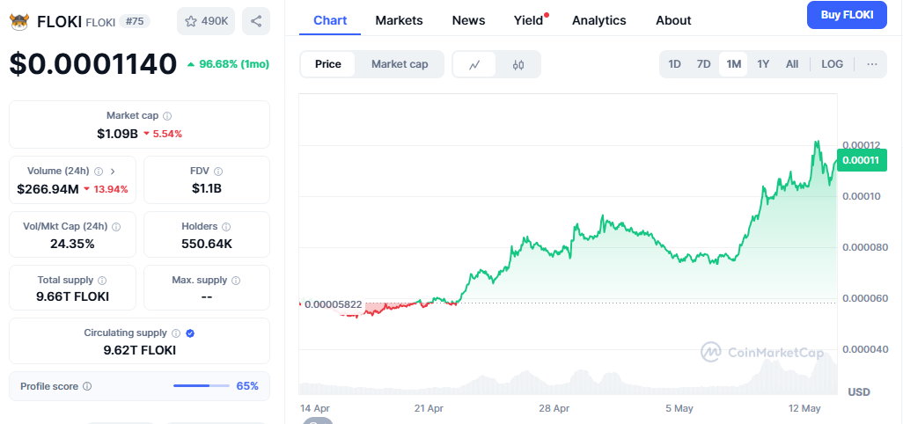Click the 5.54% market cap change
This screenshot has width=903, height=424.
[163, 134]
